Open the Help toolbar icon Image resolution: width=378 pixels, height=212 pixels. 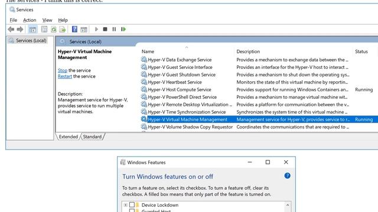(75, 29)
